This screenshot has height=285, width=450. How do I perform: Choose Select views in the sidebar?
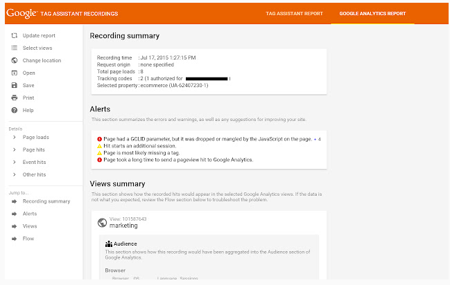coord(37,48)
